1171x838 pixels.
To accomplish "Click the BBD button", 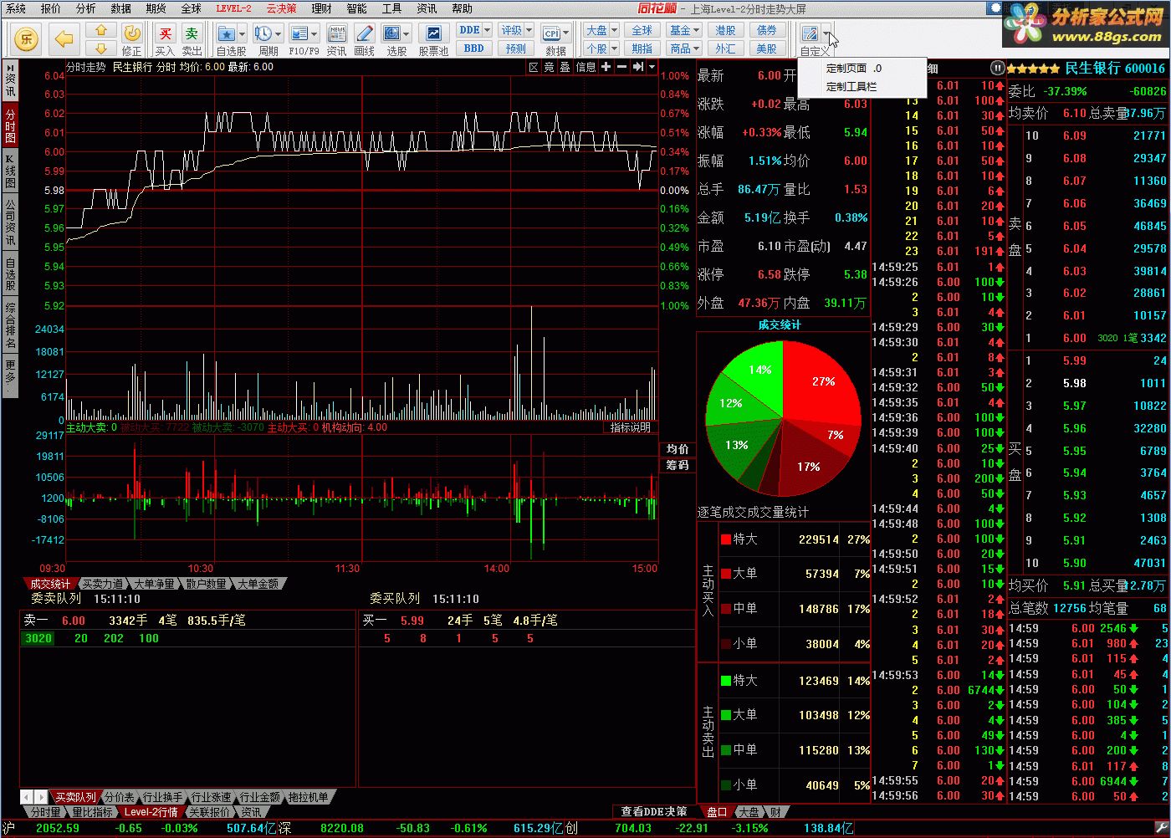I will (x=473, y=49).
